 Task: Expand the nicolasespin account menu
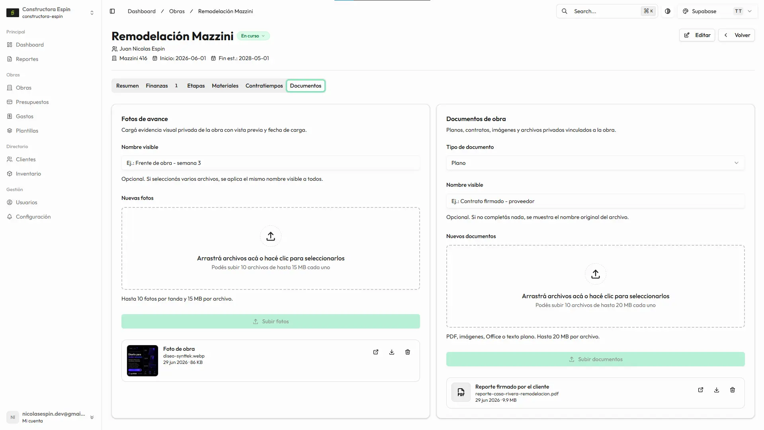coord(50,417)
